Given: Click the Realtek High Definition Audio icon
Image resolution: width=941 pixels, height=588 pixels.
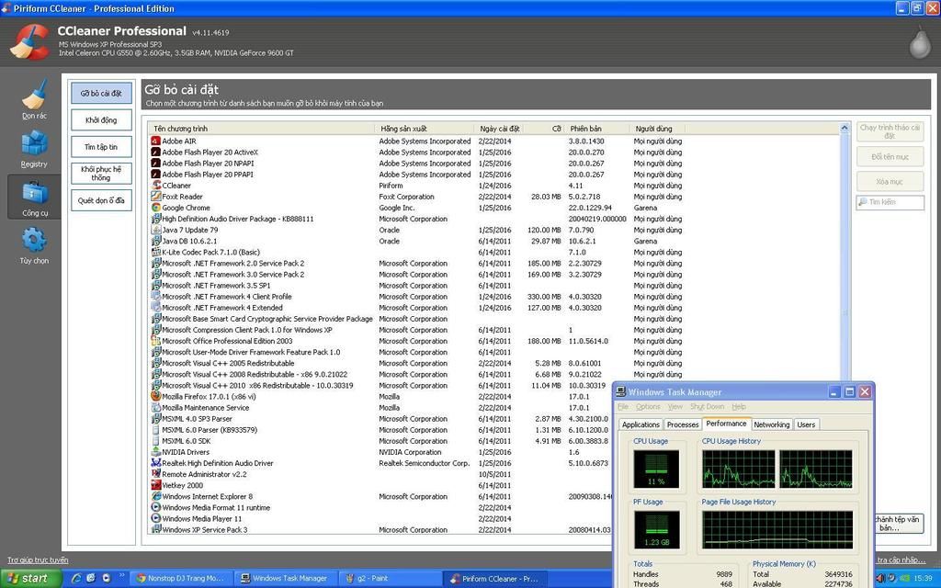Looking at the screenshot, I should 156,463.
